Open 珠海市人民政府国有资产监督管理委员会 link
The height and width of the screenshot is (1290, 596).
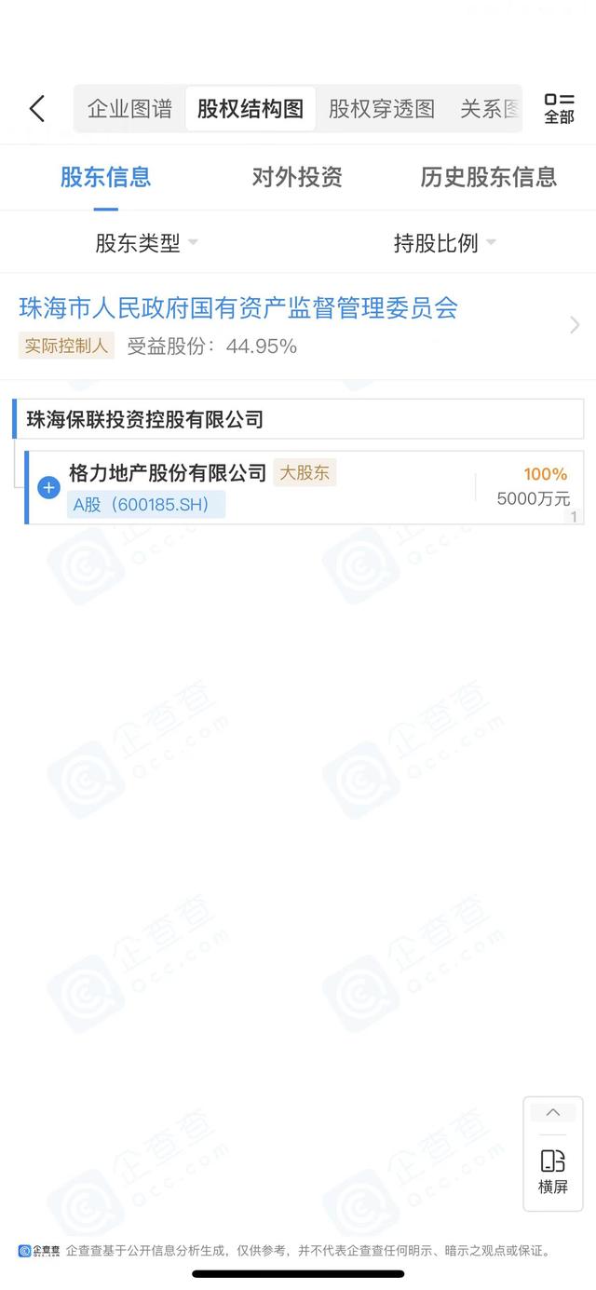pyautogui.click(x=238, y=308)
